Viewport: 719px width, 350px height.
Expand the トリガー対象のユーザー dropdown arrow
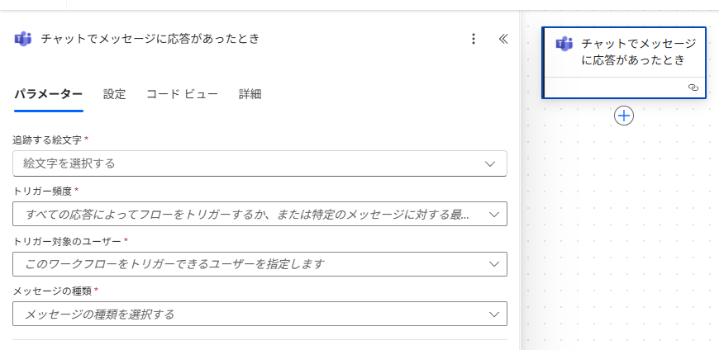(x=493, y=264)
